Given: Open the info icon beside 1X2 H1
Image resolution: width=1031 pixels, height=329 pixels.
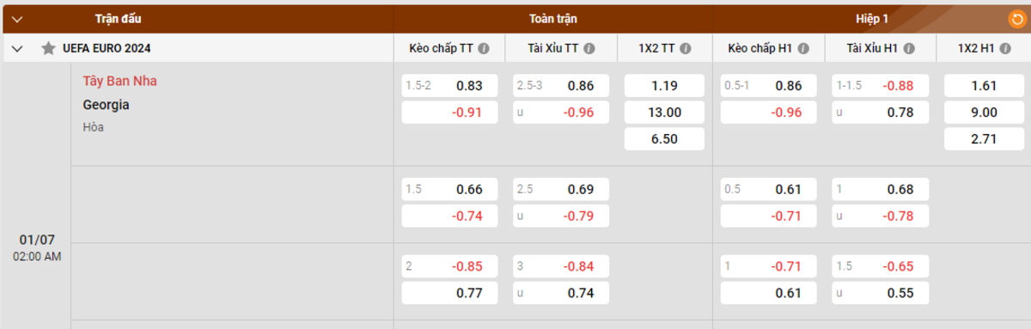Looking at the screenshot, I should [x=1004, y=49].
